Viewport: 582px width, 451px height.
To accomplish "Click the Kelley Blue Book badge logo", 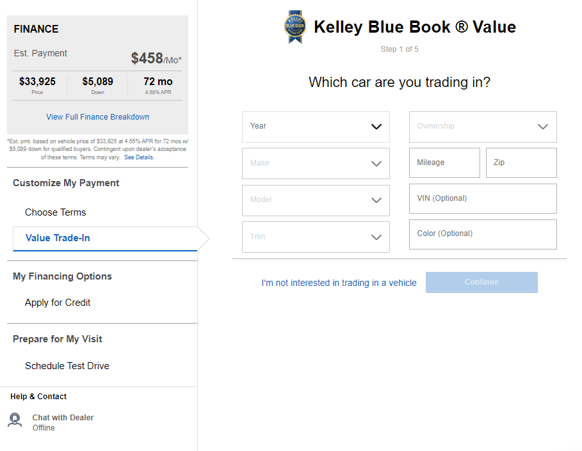I will tap(295, 27).
